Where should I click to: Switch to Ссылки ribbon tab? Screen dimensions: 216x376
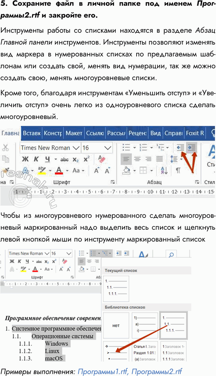coord(95,133)
